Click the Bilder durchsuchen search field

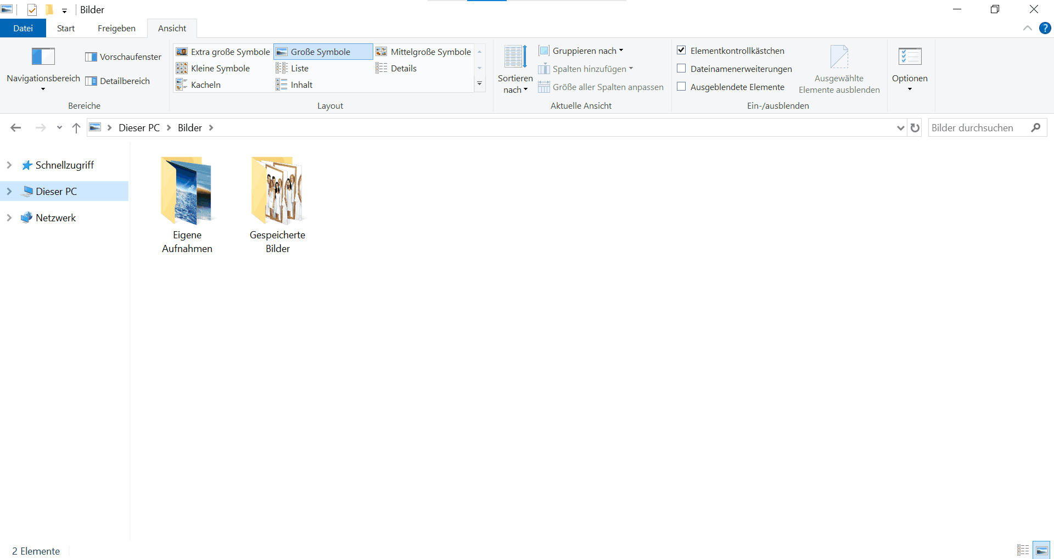pos(977,128)
